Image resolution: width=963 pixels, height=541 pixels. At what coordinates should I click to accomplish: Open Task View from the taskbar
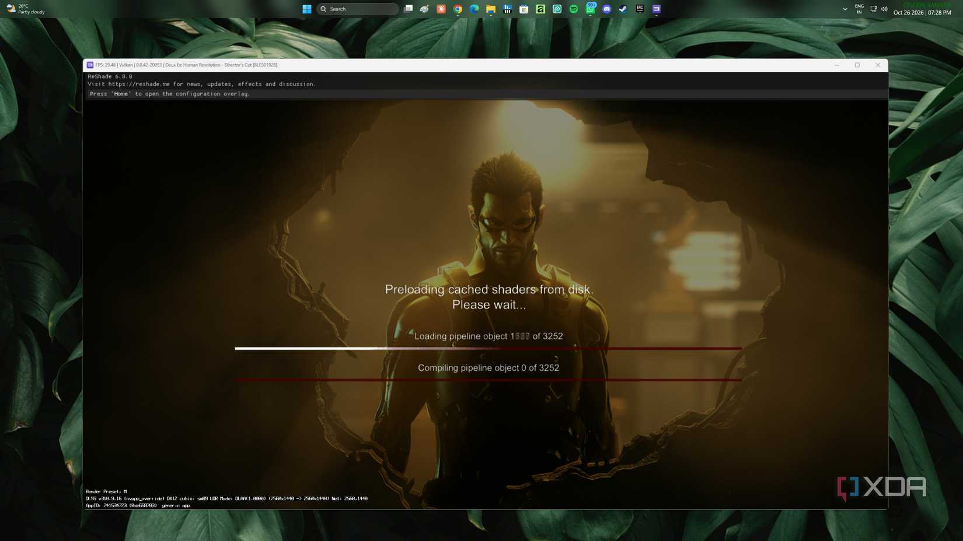click(409, 9)
